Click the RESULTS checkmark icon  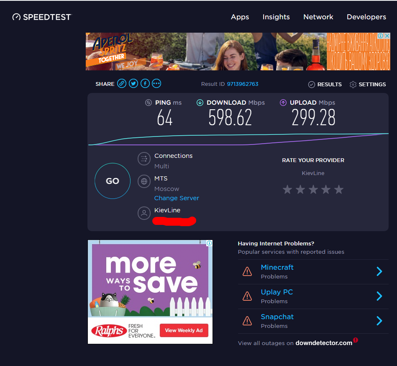point(311,85)
